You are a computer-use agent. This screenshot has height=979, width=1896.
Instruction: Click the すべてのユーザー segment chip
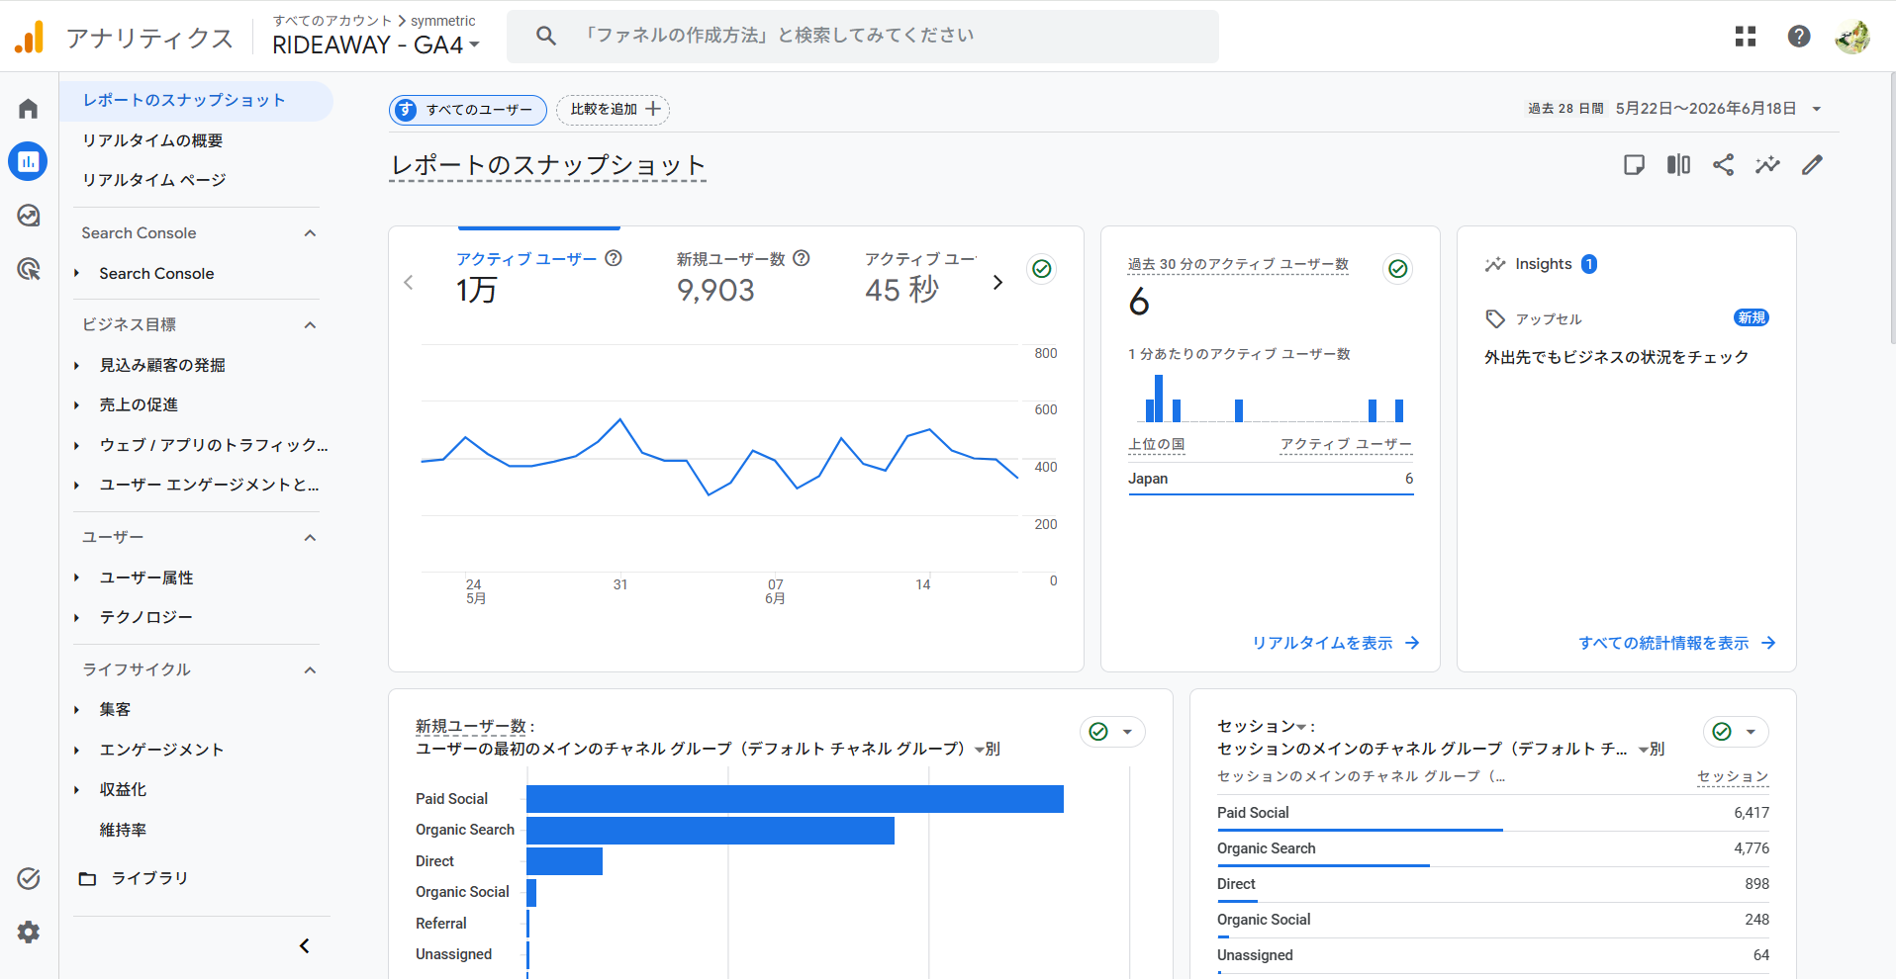point(467,110)
